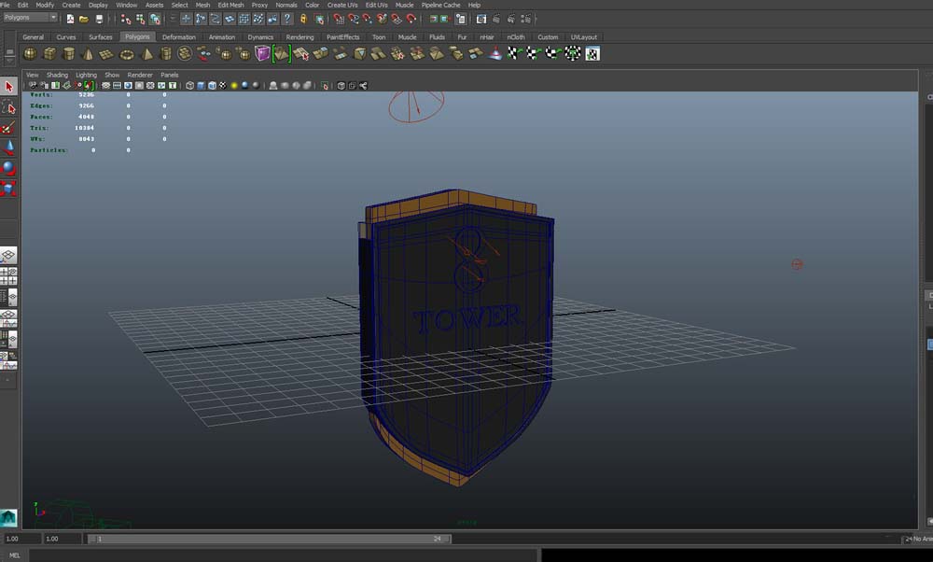Select the arrow Select tool
The image size is (933, 562).
pos(9,87)
